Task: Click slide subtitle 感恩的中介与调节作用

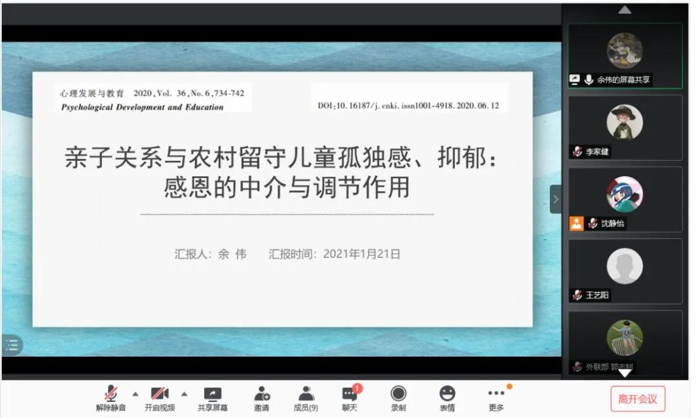Action: click(x=287, y=187)
